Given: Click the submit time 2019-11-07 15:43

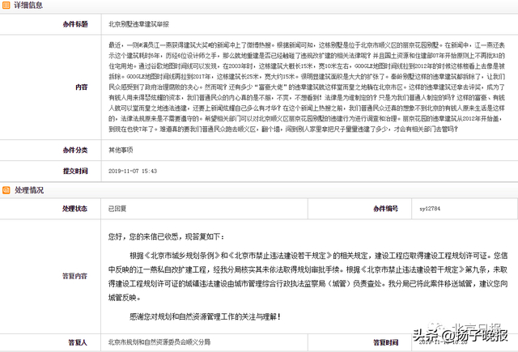Looking at the screenshot, I should click(133, 171).
